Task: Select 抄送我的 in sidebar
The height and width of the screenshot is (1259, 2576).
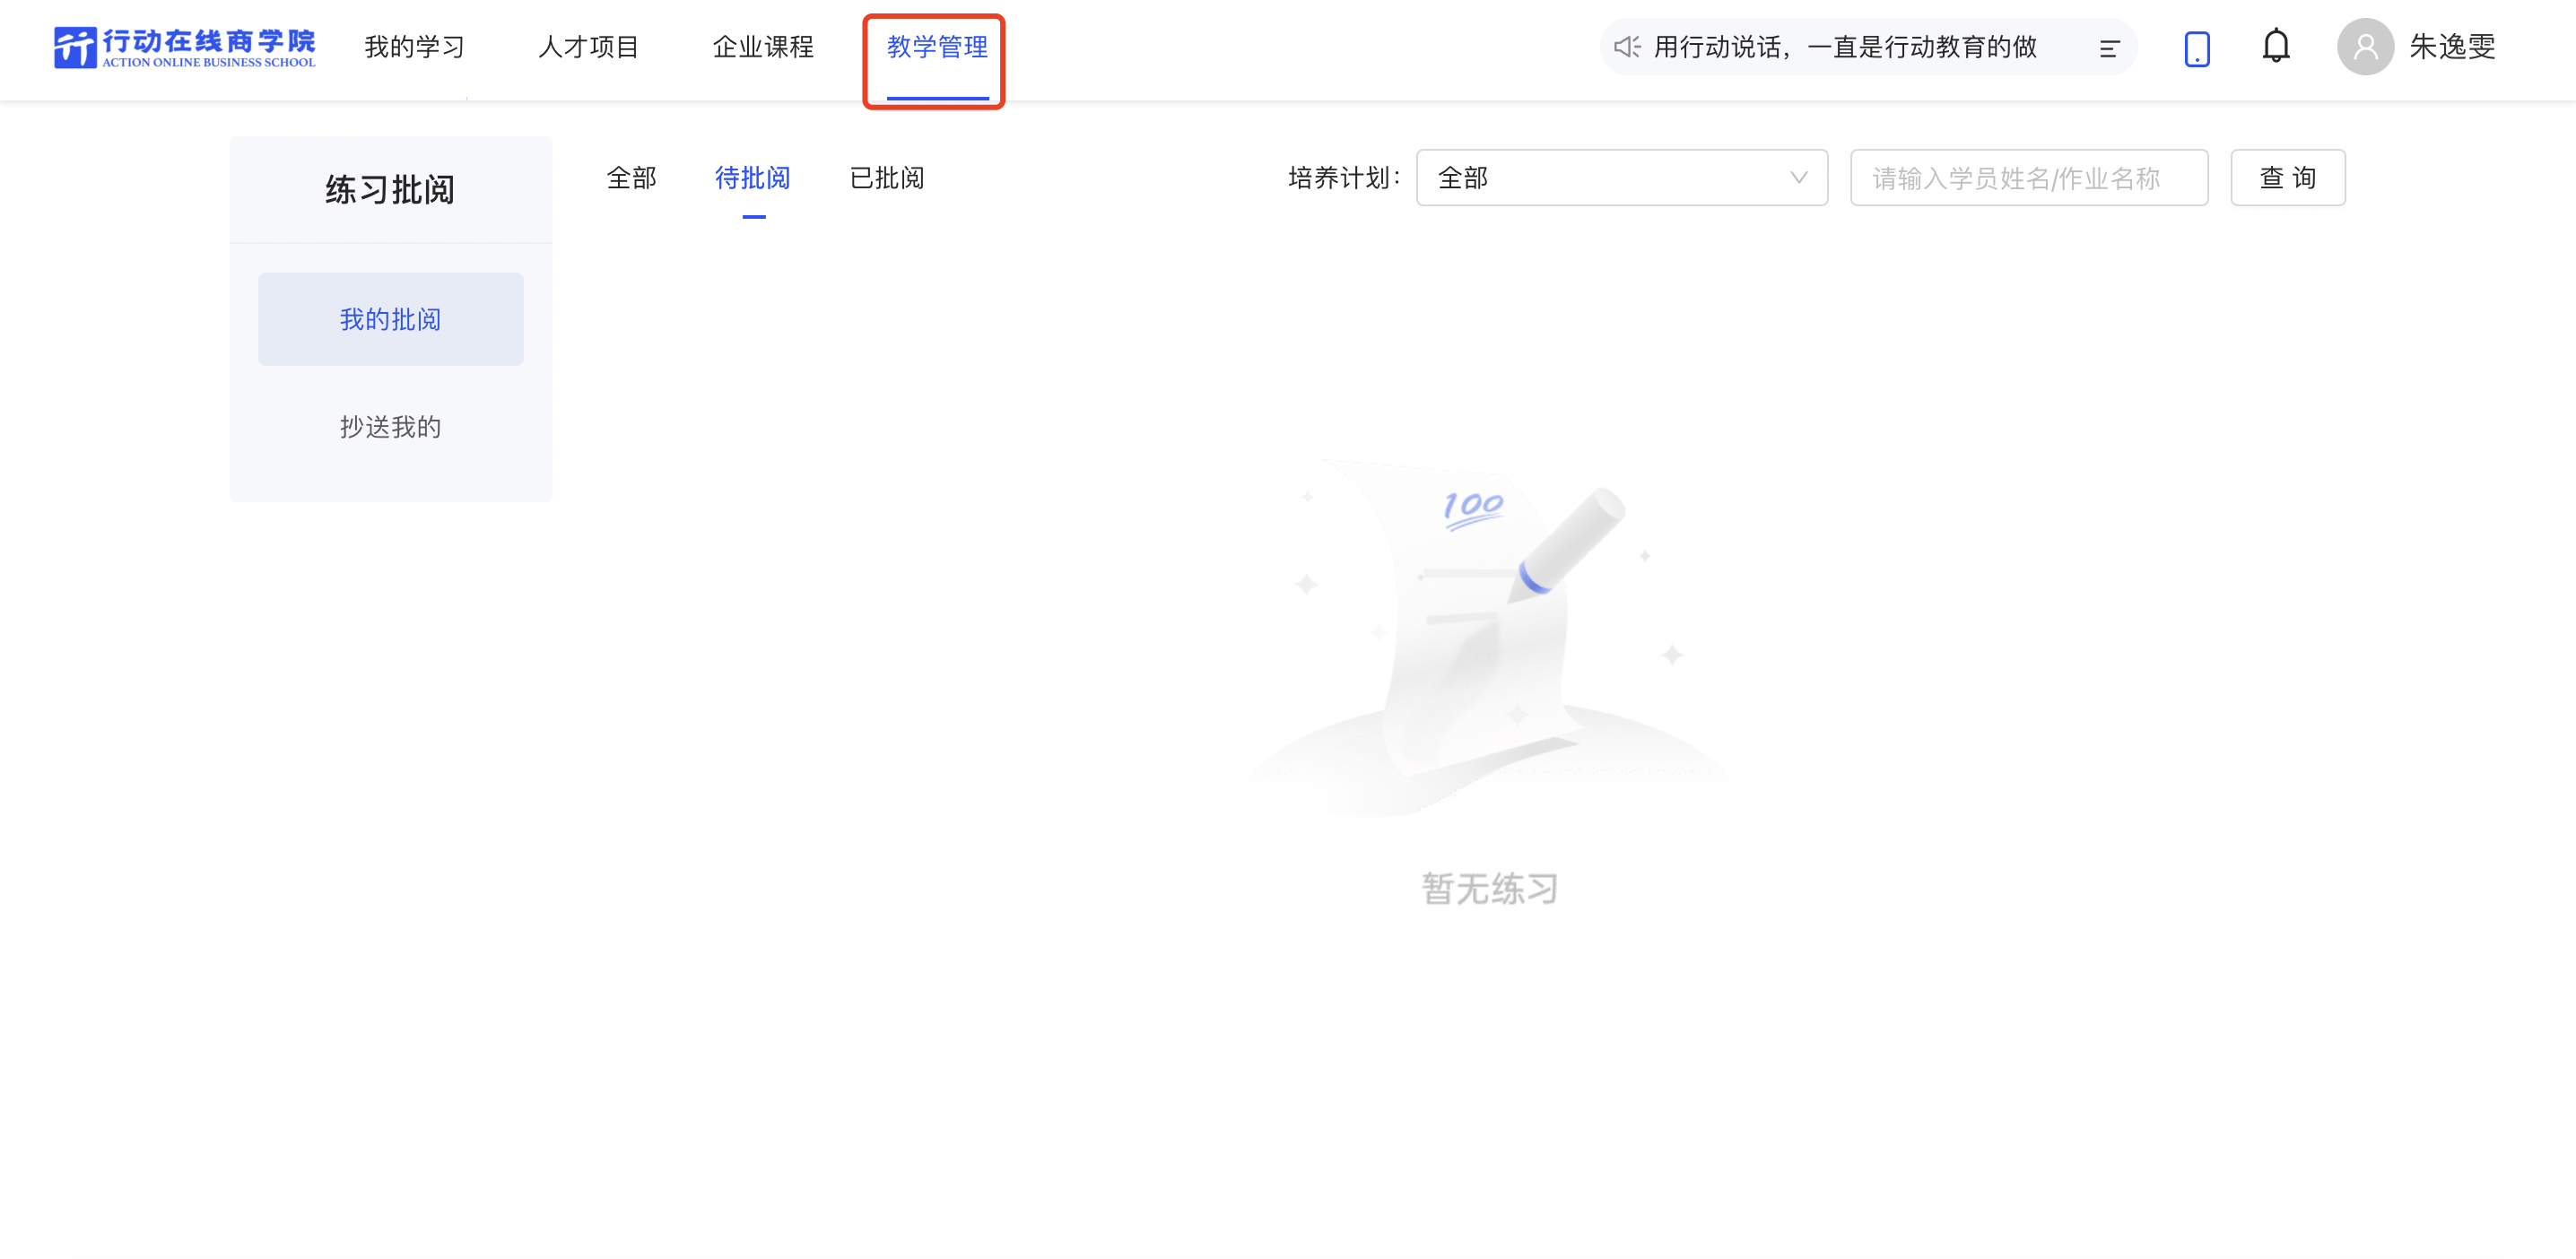Action: tap(390, 427)
